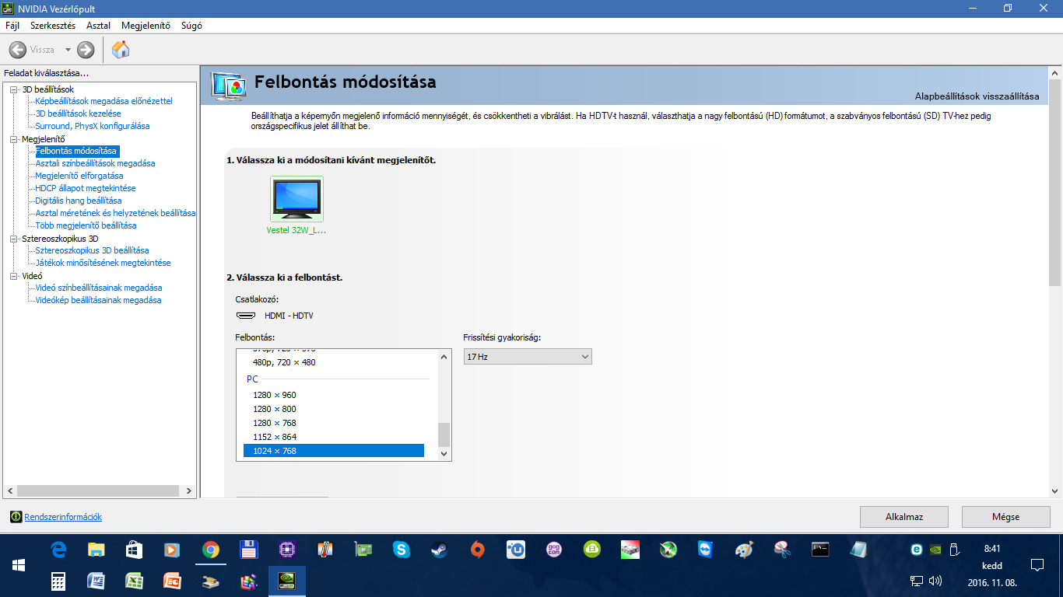The width and height of the screenshot is (1063, 597).
Task: Open Megjelenítő elforgatása
Action: tap(80, 176)
